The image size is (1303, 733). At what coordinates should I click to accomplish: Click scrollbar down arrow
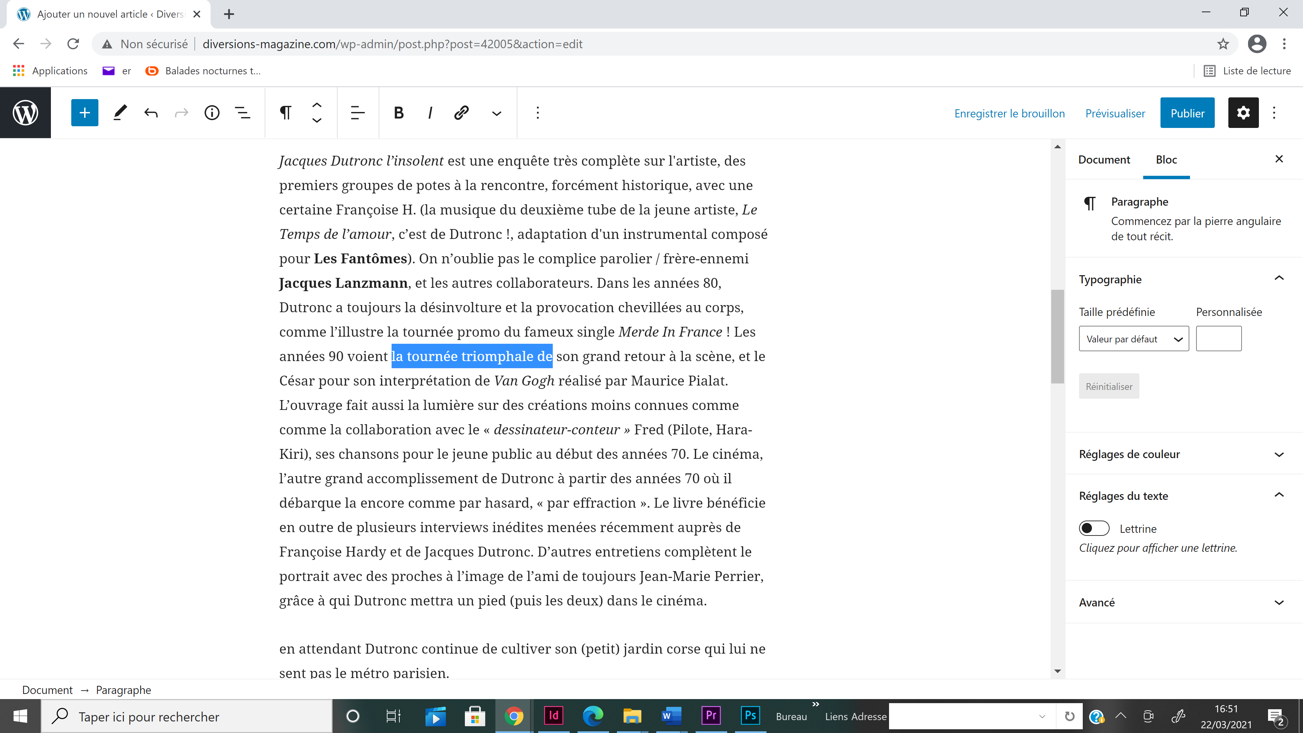click(x=1057, y=671)
